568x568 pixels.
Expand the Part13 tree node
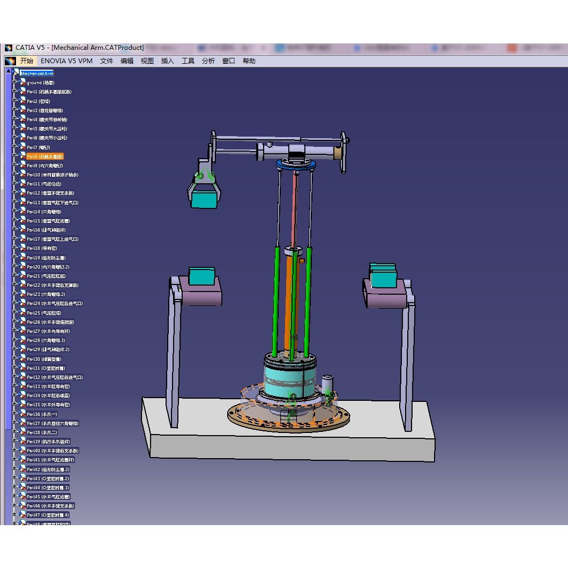(x=15, y=201)
